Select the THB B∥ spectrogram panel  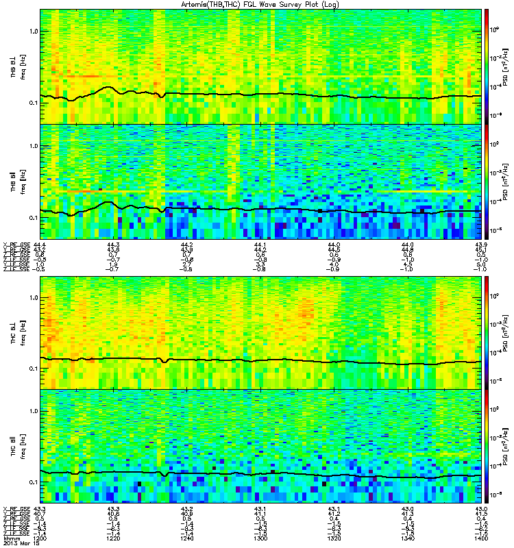pos(260,182)
